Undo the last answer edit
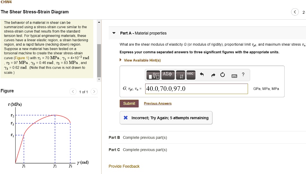The image size is (306, 174). click(x=202, y=75)
